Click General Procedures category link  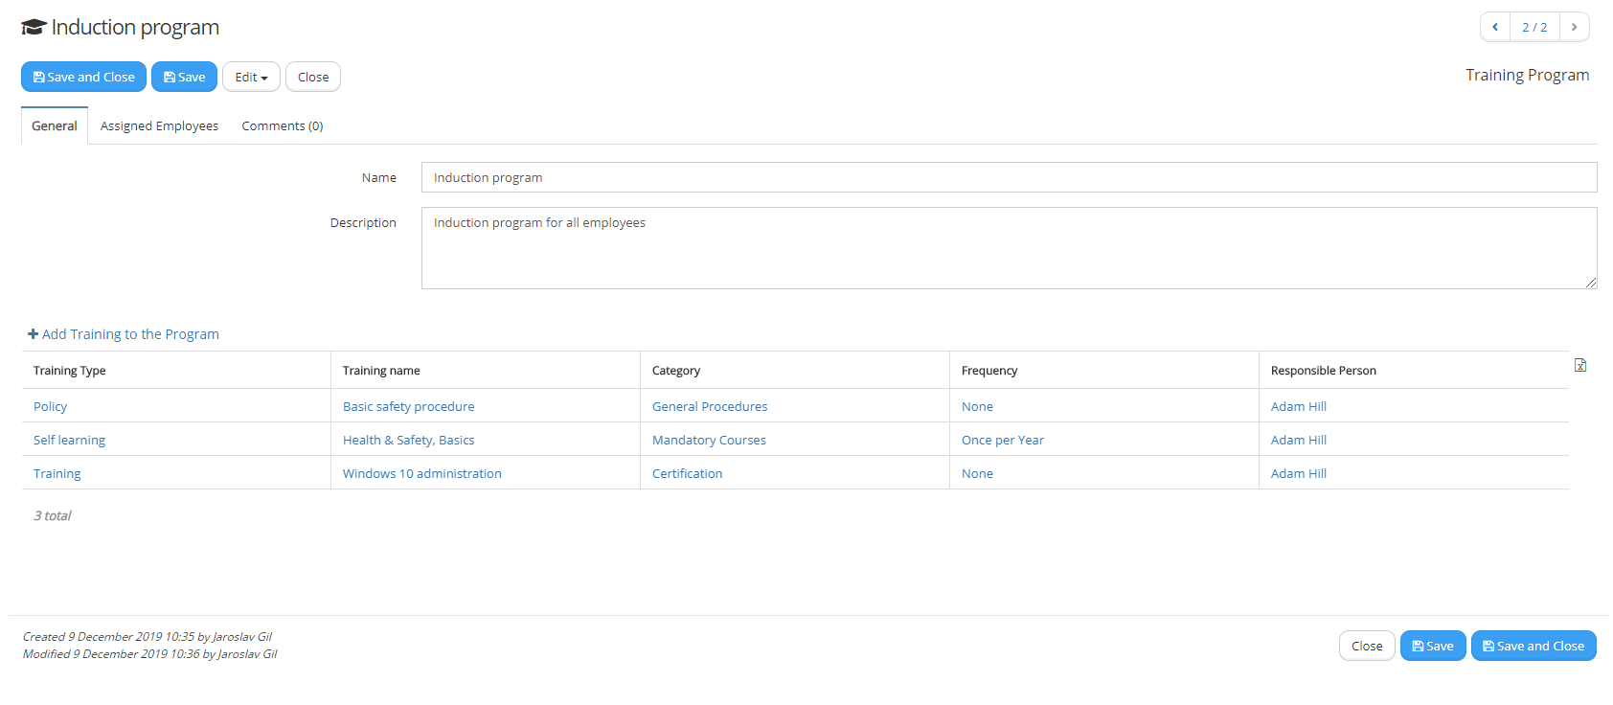point(710,406)
